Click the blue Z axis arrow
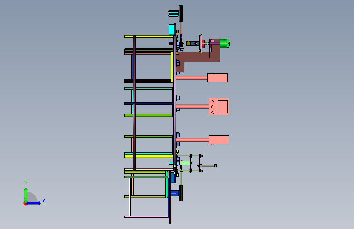 coord(34,203)
